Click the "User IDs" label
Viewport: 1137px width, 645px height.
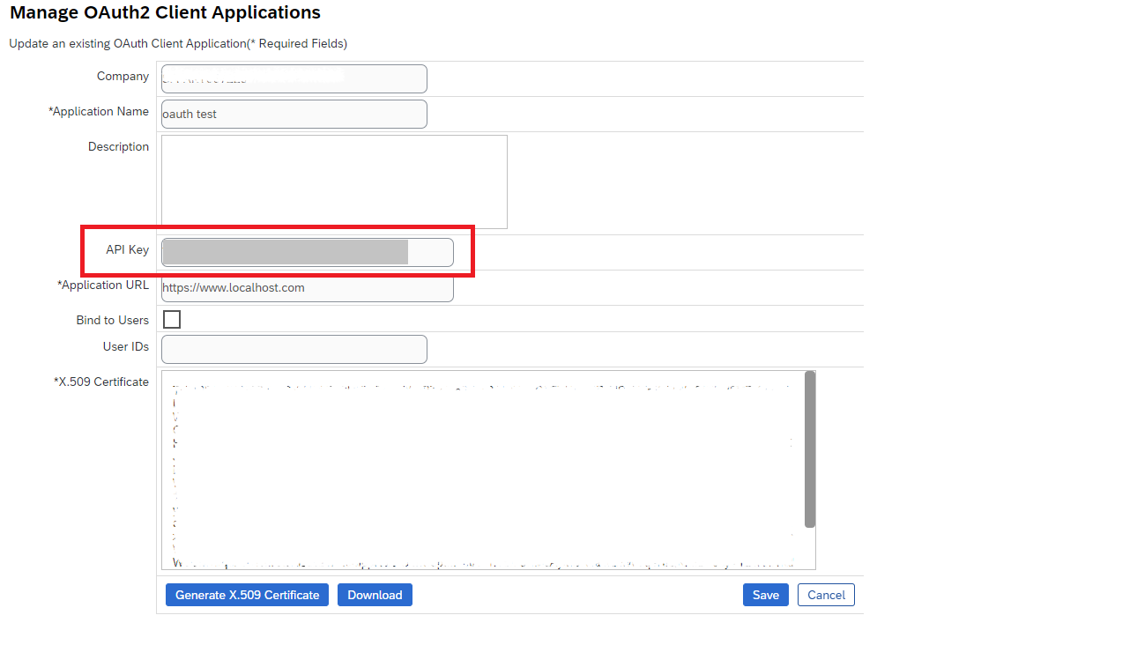click(126, 346)
